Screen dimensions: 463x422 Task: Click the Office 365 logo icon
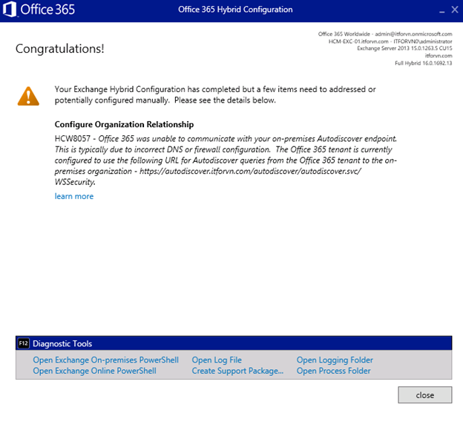point(10,10)
